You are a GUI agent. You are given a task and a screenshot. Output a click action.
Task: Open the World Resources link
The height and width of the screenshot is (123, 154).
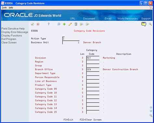coord(128,19)
